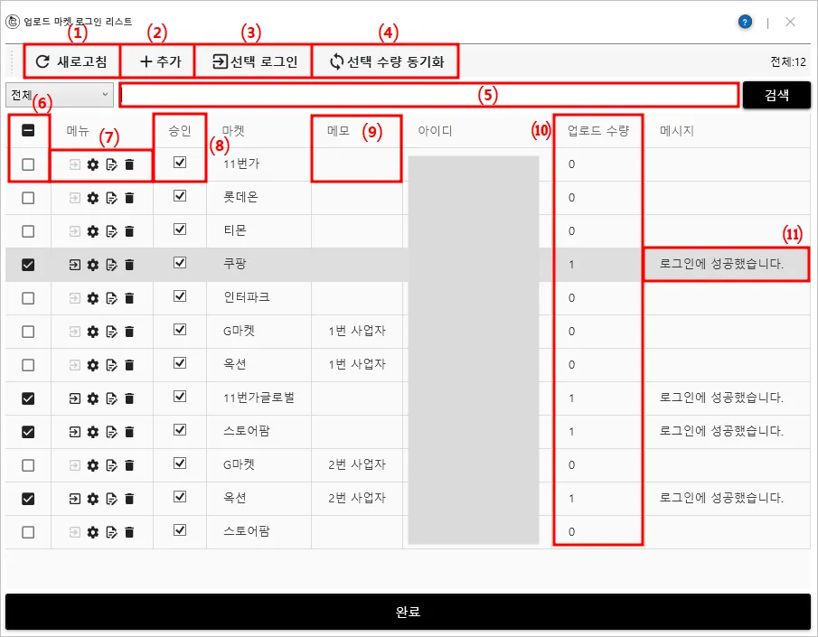
Task: Delete the 쿠팡 market entry
Action: click(x=129, y=265)
